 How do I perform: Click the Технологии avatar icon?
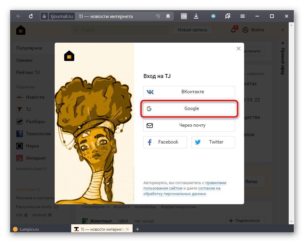pyautogui.click(x=19, y=134)
